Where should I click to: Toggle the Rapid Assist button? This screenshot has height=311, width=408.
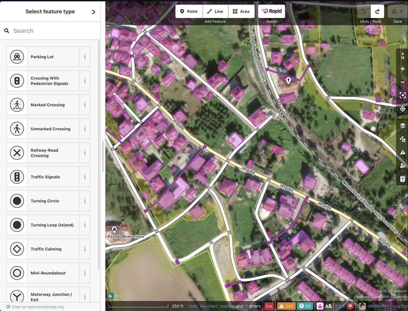point(271,11)
